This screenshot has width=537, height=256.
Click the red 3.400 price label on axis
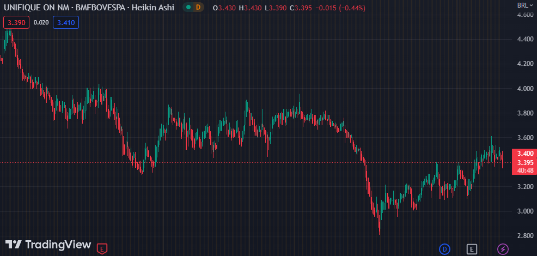click(x=526, y=153)
